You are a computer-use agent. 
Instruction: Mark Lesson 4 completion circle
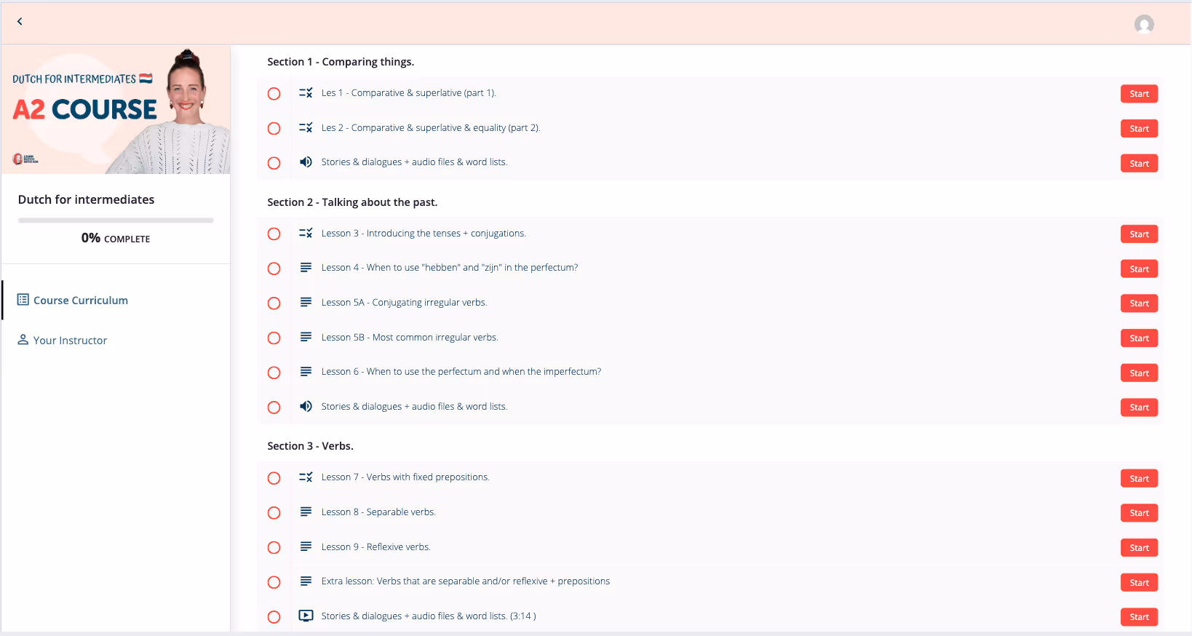pyautogui.click(x=274, y=269)
